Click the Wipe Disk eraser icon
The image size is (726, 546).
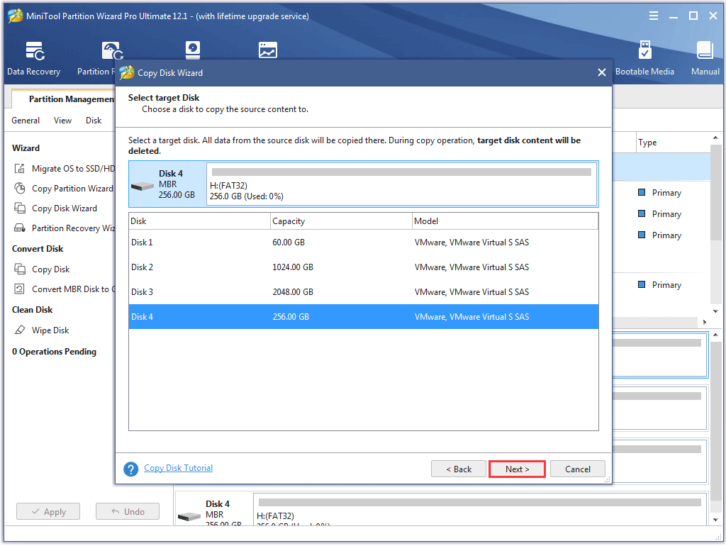[x=19, y=330]
